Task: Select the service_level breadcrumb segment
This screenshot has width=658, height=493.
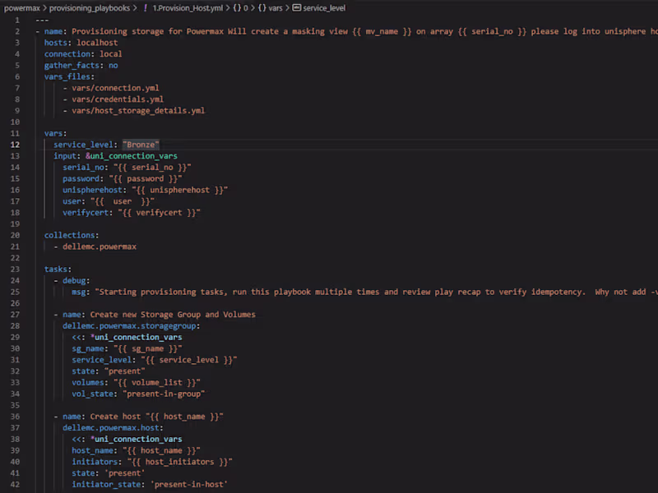Action: click(x=325, y=7)
